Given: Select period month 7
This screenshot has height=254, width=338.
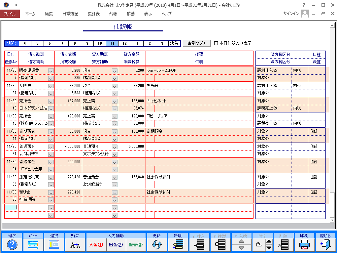Looking at the screenshot, I should click(62, 43).
